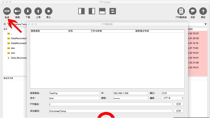Click 打开 button next to 本地路径
This screenshot has height=118, width=210.
179,111
